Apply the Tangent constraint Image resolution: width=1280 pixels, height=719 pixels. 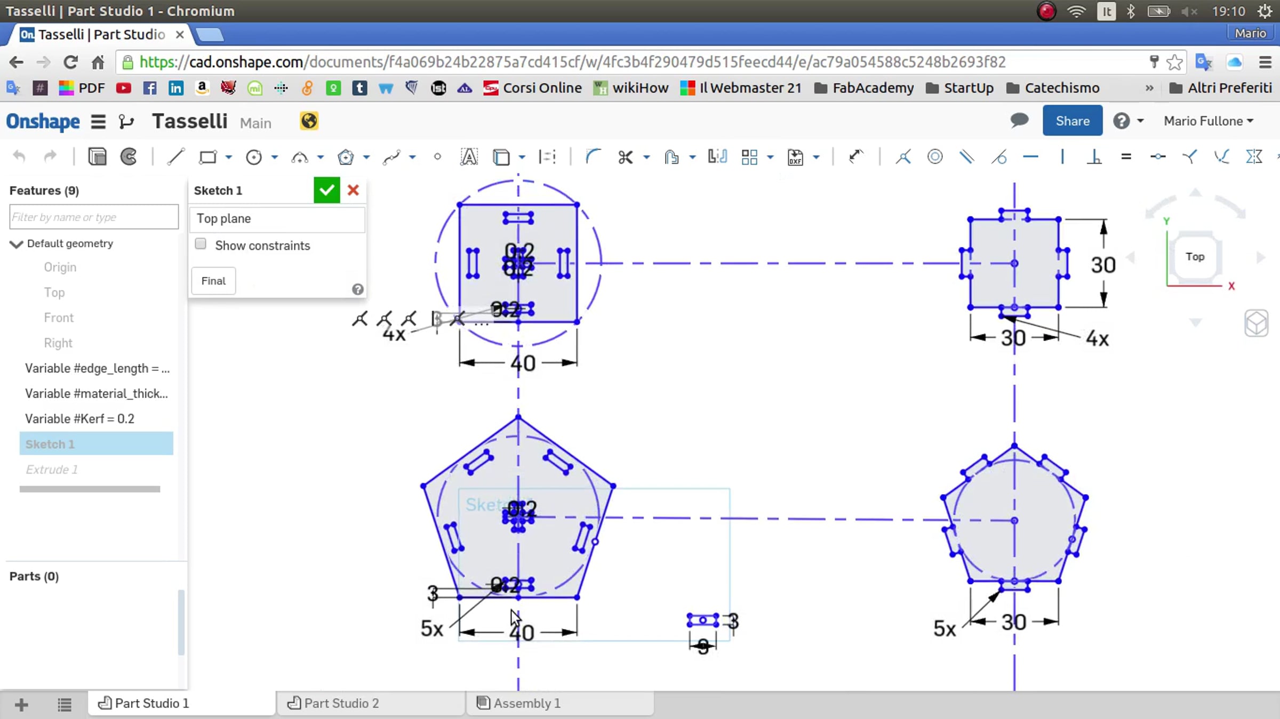pyautogui.click(x=998, y=157)
